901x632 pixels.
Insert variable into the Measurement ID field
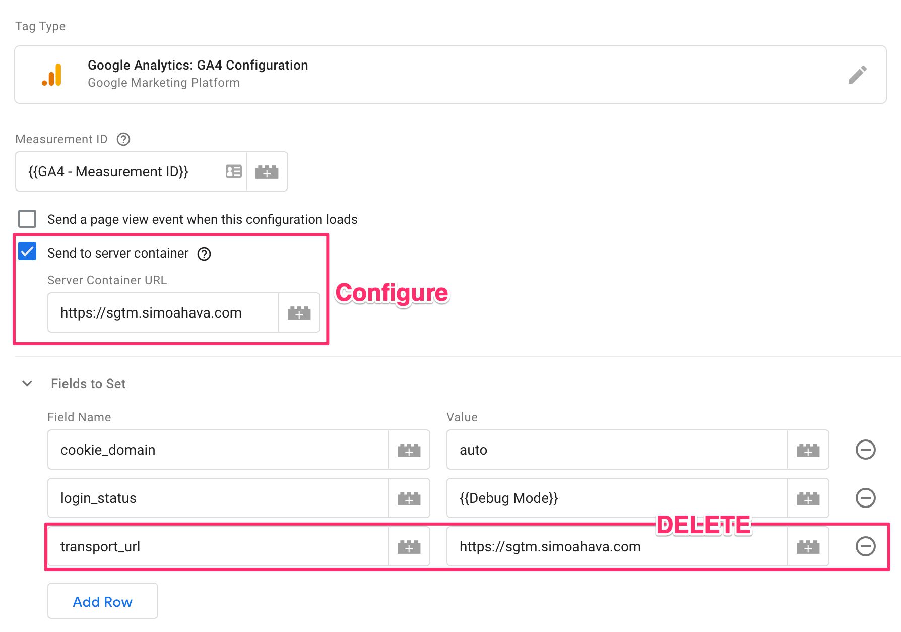click(x=267, y=172)
